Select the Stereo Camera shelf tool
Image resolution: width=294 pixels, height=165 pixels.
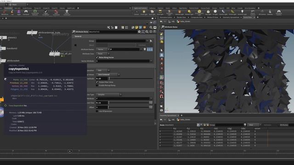tap(253, 12)
